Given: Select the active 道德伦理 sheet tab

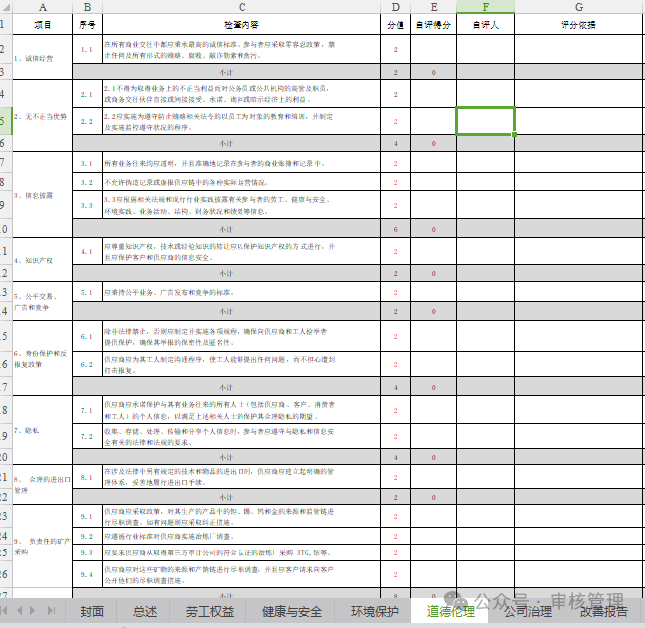Looking at the screenshot, I should [450, 611].
